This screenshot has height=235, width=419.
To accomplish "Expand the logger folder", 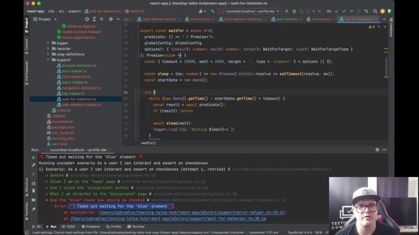I will (48, 43).
